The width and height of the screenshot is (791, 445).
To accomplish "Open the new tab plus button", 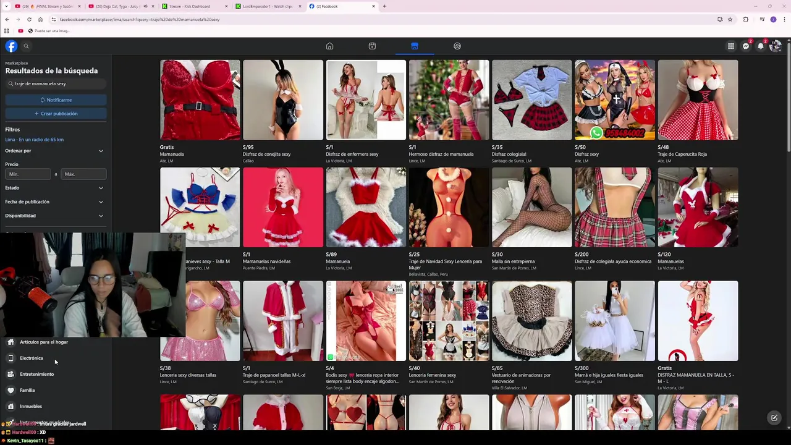I will (384, 6).
